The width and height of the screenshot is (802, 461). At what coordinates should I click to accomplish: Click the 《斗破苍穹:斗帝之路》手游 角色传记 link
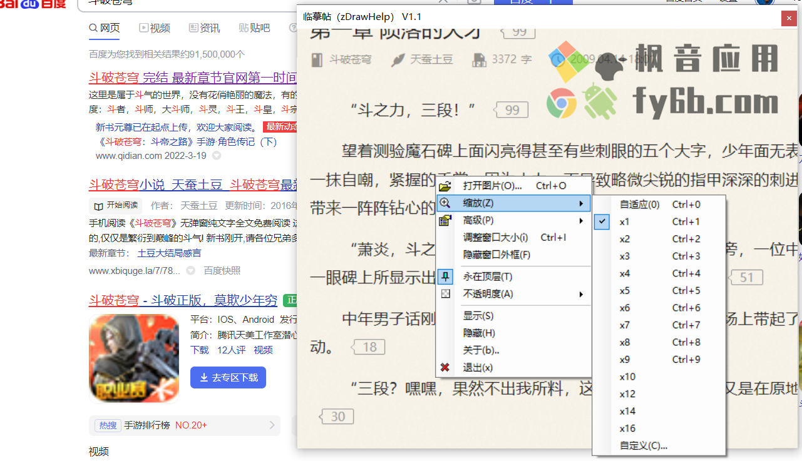186,141
